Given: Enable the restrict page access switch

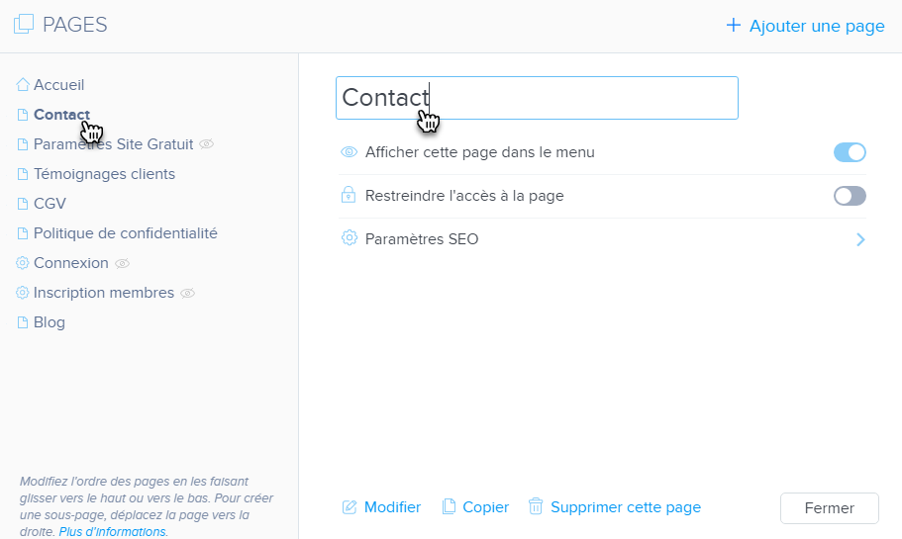Looking at the screenshot, I should 850,196.
